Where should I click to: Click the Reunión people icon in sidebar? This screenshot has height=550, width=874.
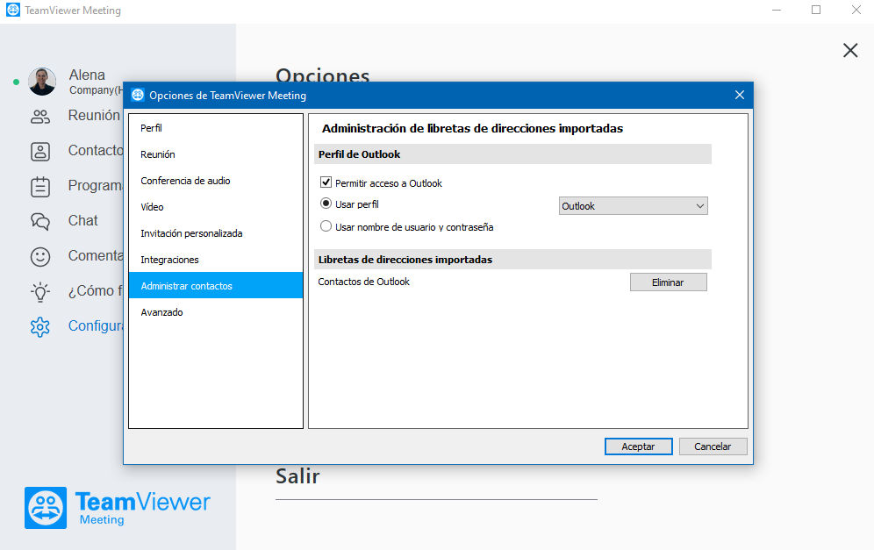coord(40,117)
